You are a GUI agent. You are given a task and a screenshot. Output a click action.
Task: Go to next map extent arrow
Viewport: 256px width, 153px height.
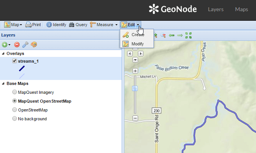click(x=180, y=35)
